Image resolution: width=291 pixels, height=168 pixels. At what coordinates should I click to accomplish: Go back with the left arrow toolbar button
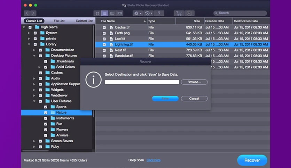pos(27,13)
